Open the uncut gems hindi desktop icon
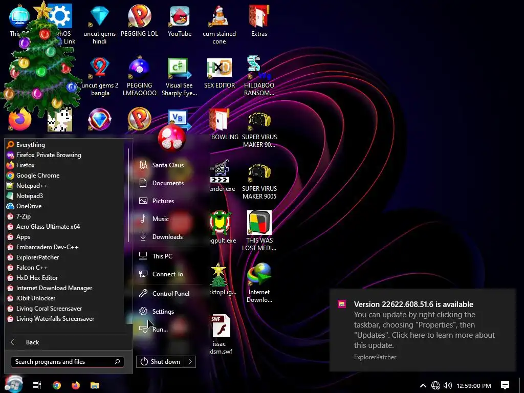This screenshot has width=524, height=393. point(99,25)
